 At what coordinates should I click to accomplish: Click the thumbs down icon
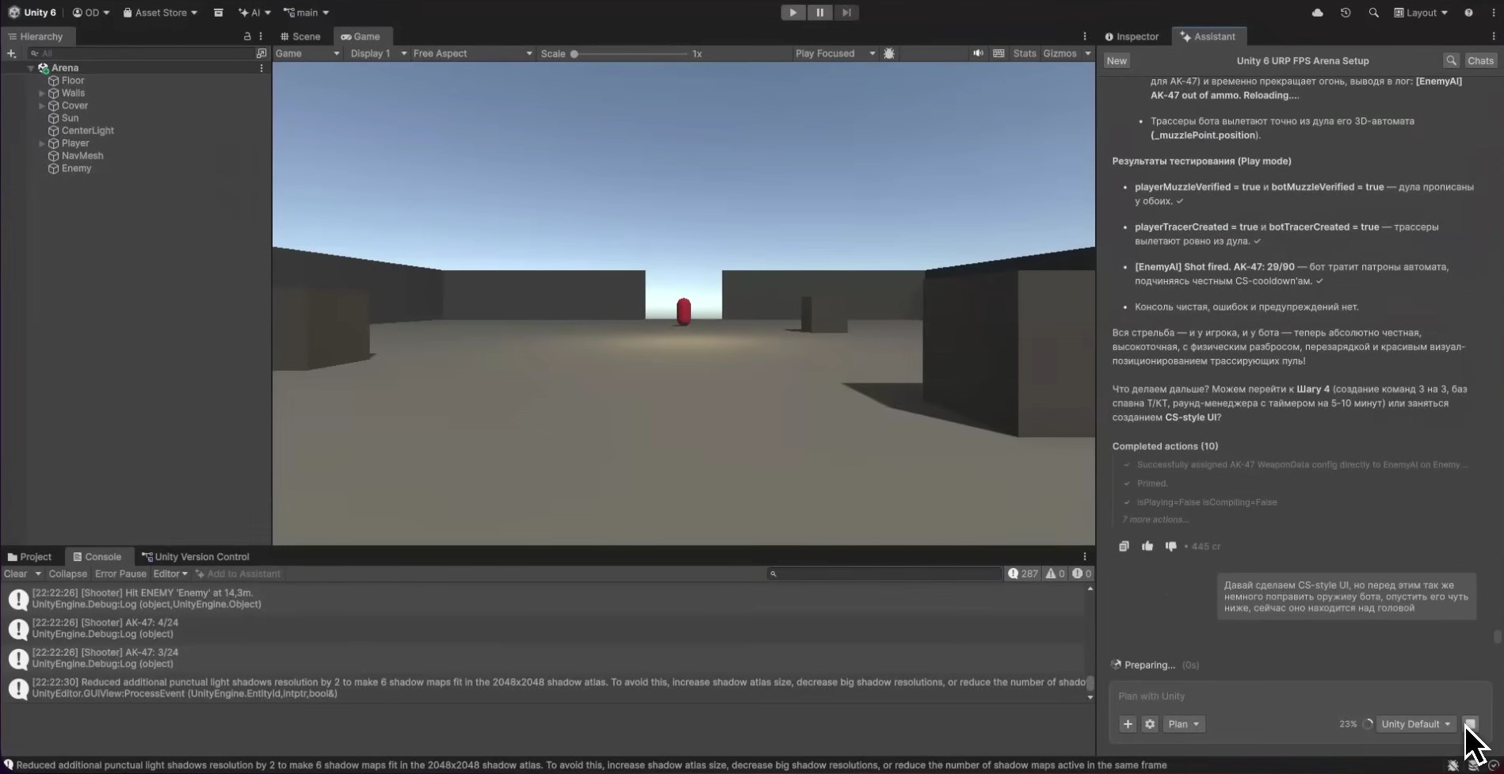pyautogui.click(x=1170, y=547)
